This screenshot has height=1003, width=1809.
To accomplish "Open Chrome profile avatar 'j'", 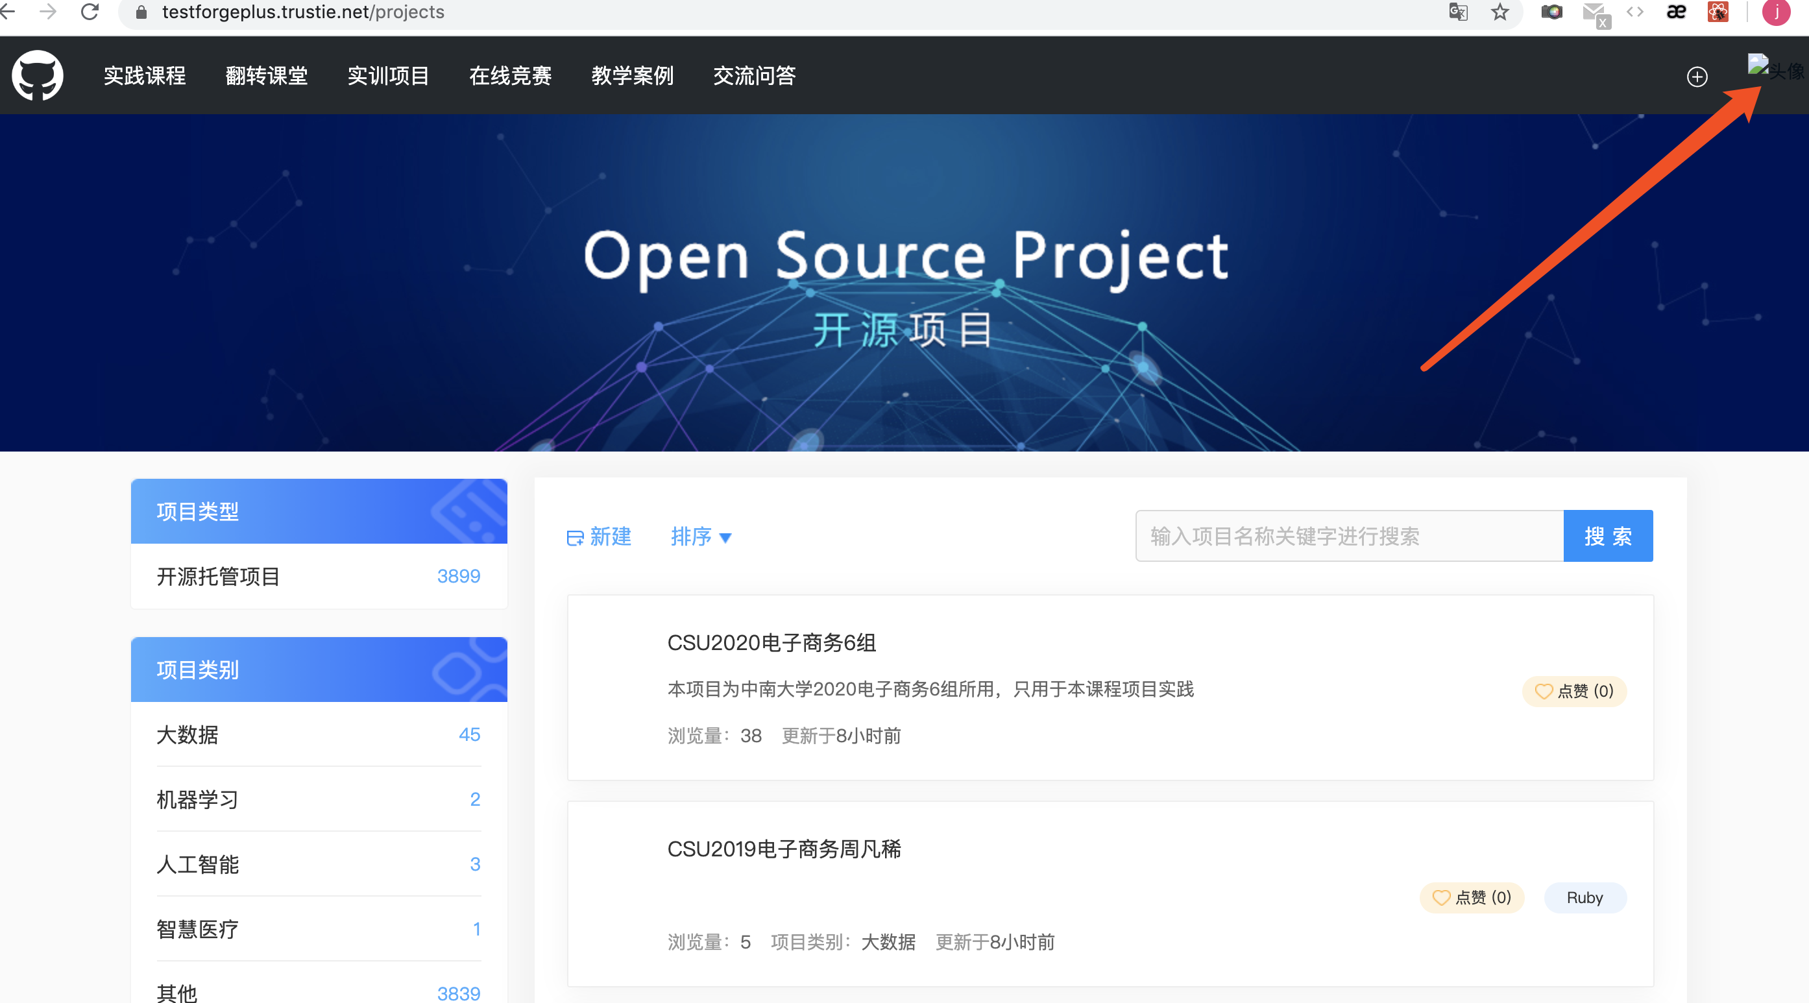I will tap(1776, 12).
